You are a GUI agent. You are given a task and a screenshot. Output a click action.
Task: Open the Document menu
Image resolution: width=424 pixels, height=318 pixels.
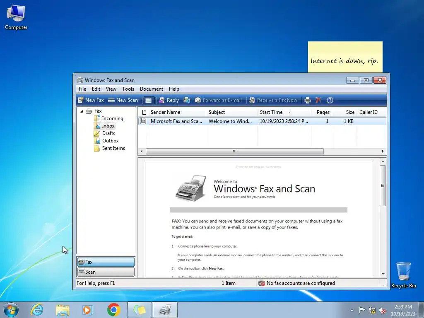pos(152,89)
